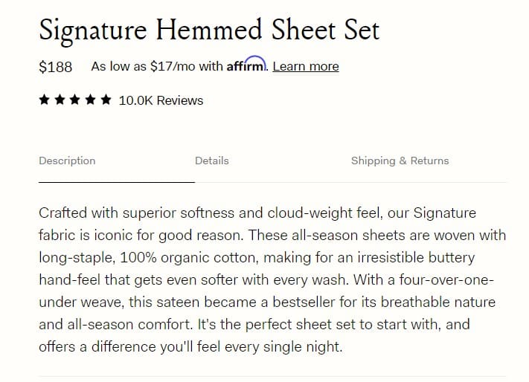Click the fourth rating star
This screenshot has width=529, height=382.
(91, 100)
